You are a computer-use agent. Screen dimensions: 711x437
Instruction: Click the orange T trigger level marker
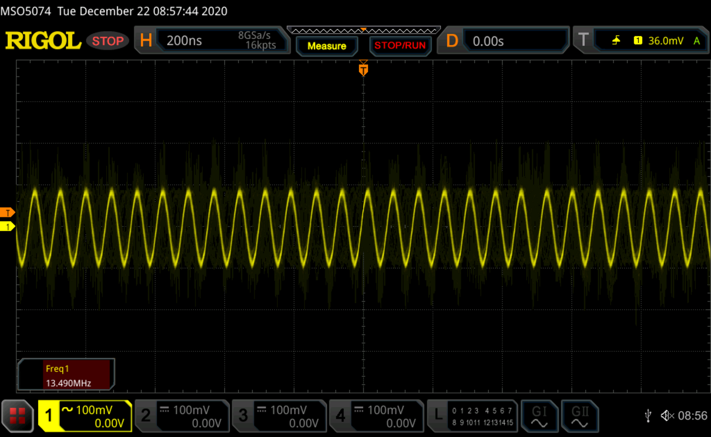(x=8, y=212)
